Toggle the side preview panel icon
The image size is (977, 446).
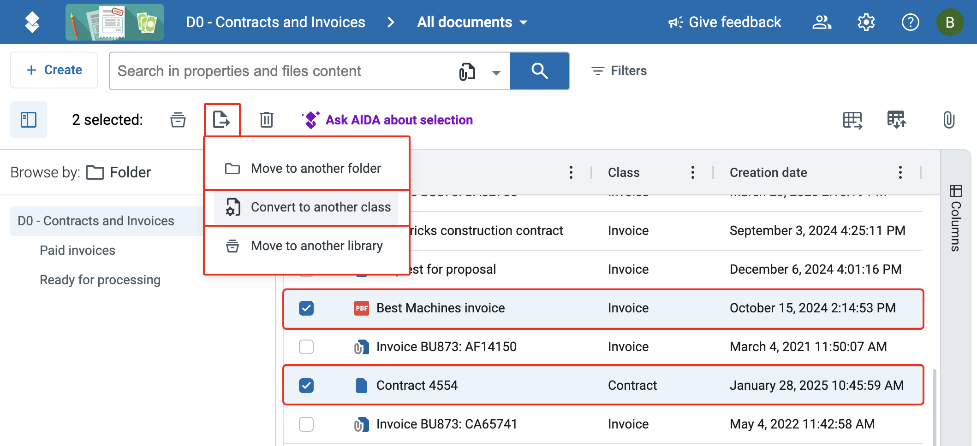(x=29, y=120)
